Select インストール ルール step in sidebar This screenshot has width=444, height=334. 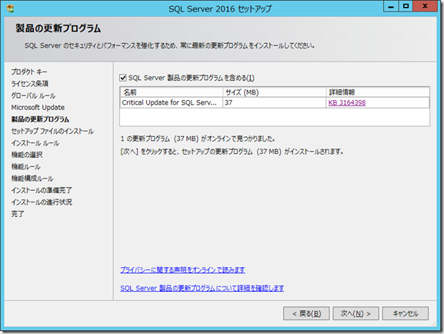pos(35,143)
